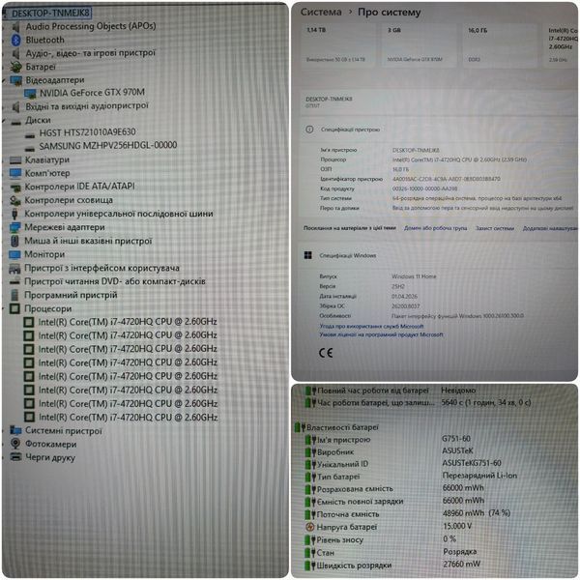
Task: Select the 1,14 ТБ storage card
Action: [338, 44]
